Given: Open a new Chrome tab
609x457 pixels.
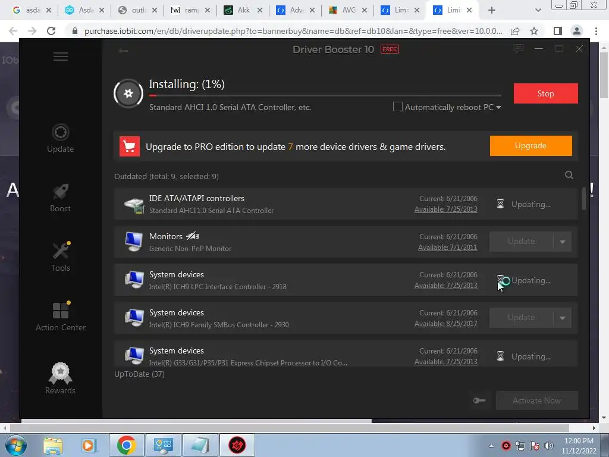Looking at the screenshot, I should coord(492,10).
